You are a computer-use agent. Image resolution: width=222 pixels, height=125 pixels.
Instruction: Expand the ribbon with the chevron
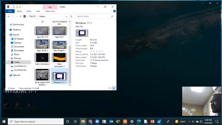pyautogui.click(x=111, y=11)
